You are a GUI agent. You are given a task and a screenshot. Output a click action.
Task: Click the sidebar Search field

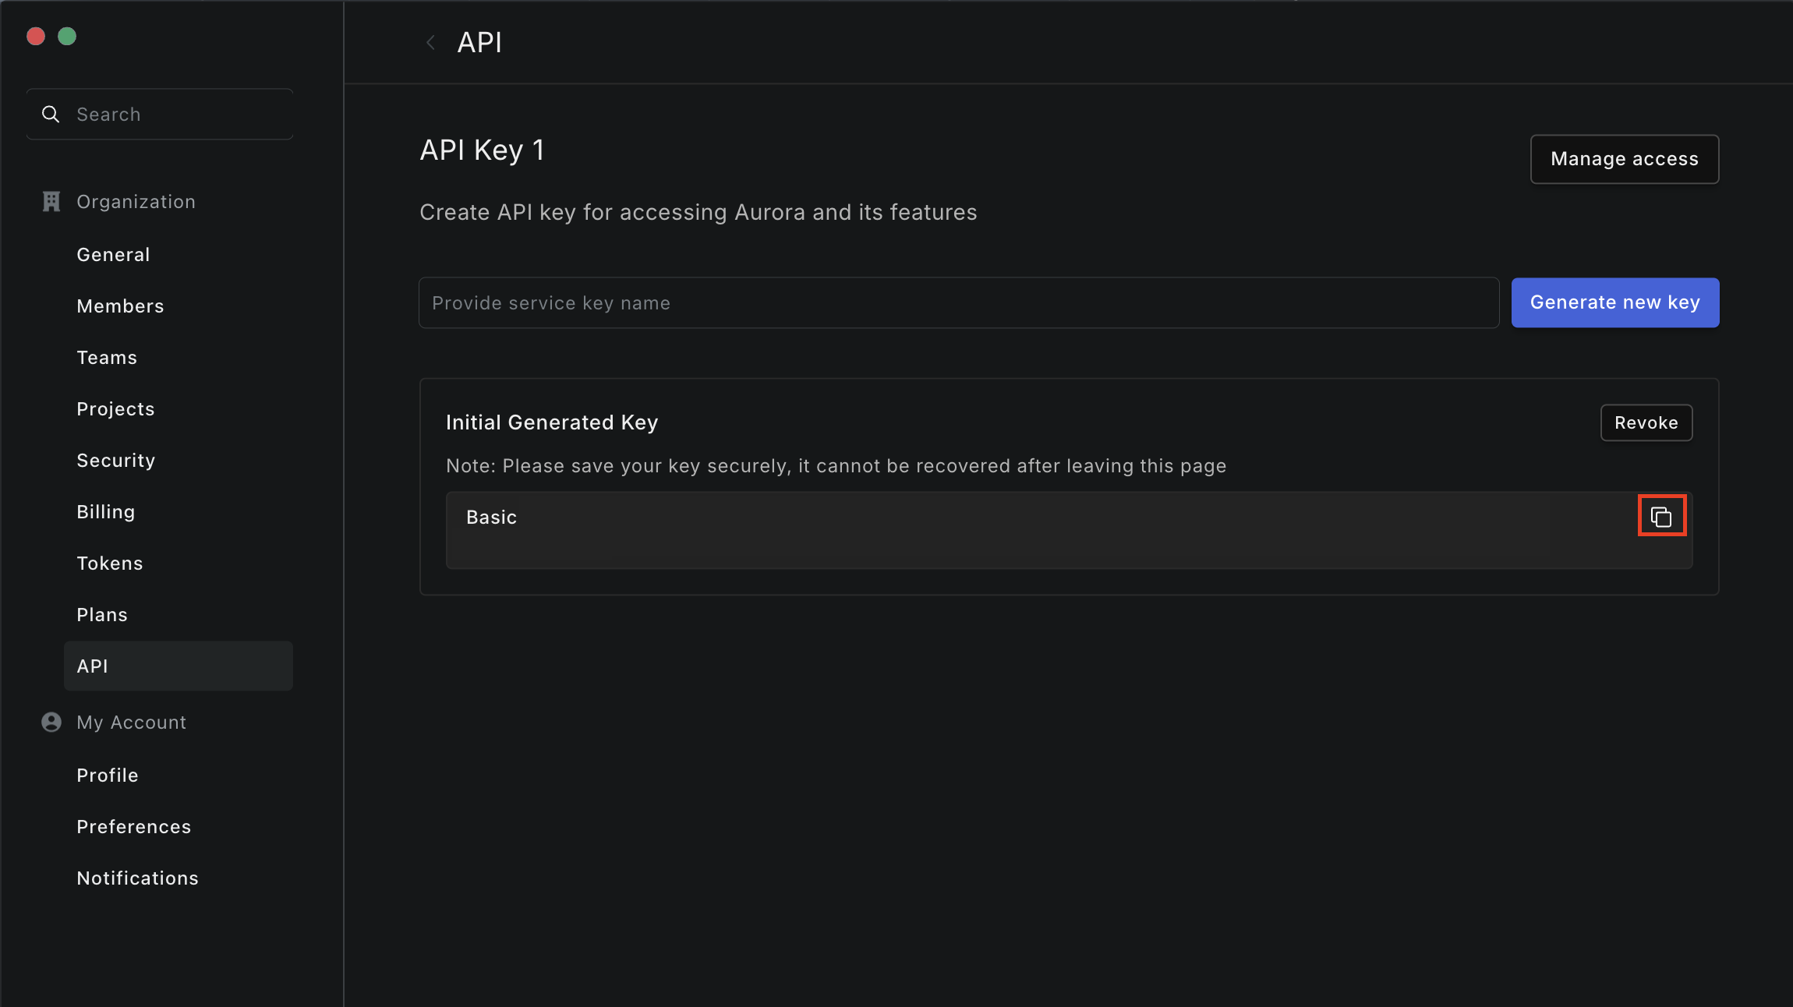coord(160,115)
